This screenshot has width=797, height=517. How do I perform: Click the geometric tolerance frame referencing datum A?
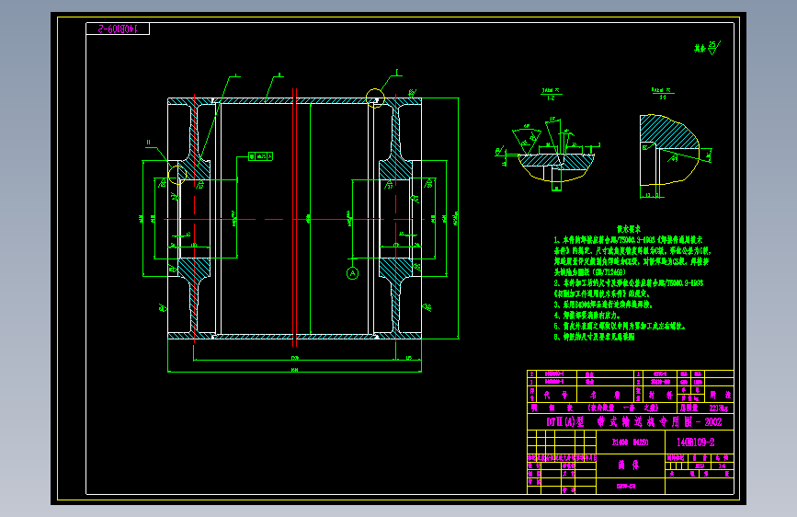click(260, 156)
